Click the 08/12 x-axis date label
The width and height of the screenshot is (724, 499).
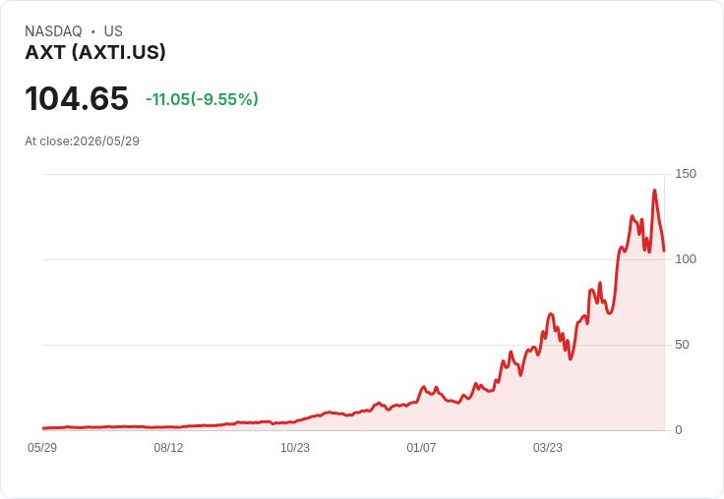[168, 448]
